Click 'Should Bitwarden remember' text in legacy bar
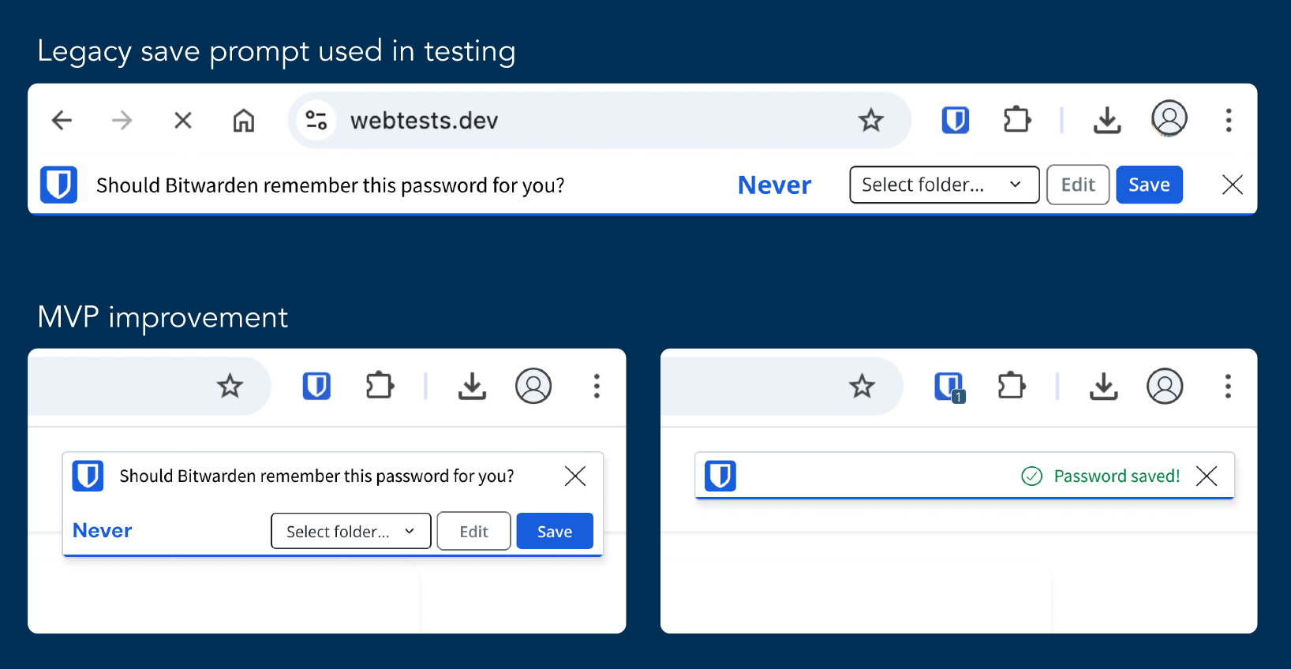This screenshot has width=1291, height=669. point(331,185)
